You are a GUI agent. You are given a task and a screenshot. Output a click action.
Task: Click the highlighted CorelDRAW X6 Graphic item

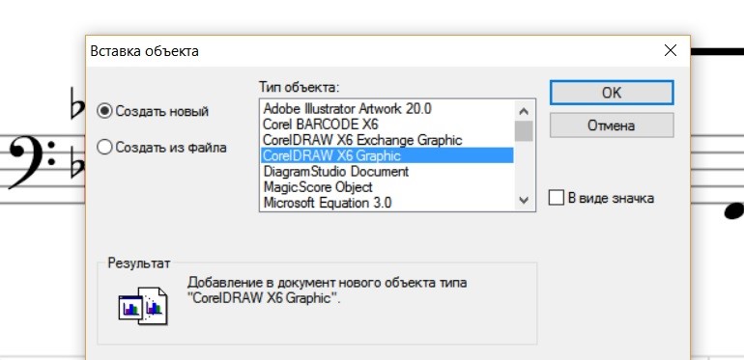pos(386,155)
